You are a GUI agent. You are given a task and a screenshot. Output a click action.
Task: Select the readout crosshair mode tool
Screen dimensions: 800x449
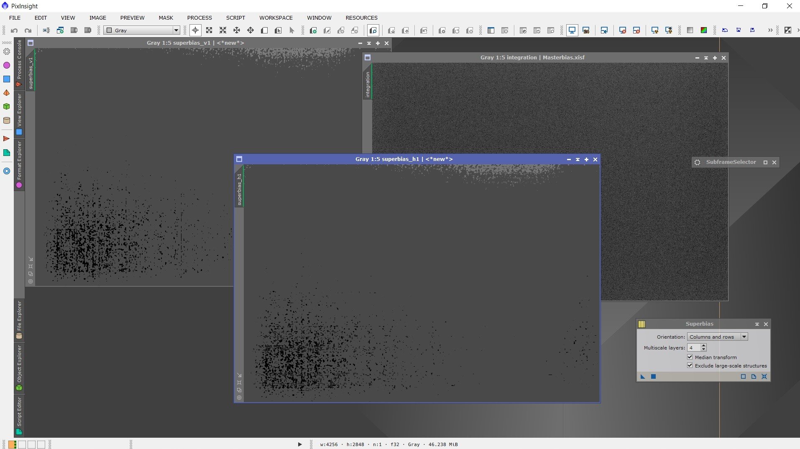(x=195, y=30)
